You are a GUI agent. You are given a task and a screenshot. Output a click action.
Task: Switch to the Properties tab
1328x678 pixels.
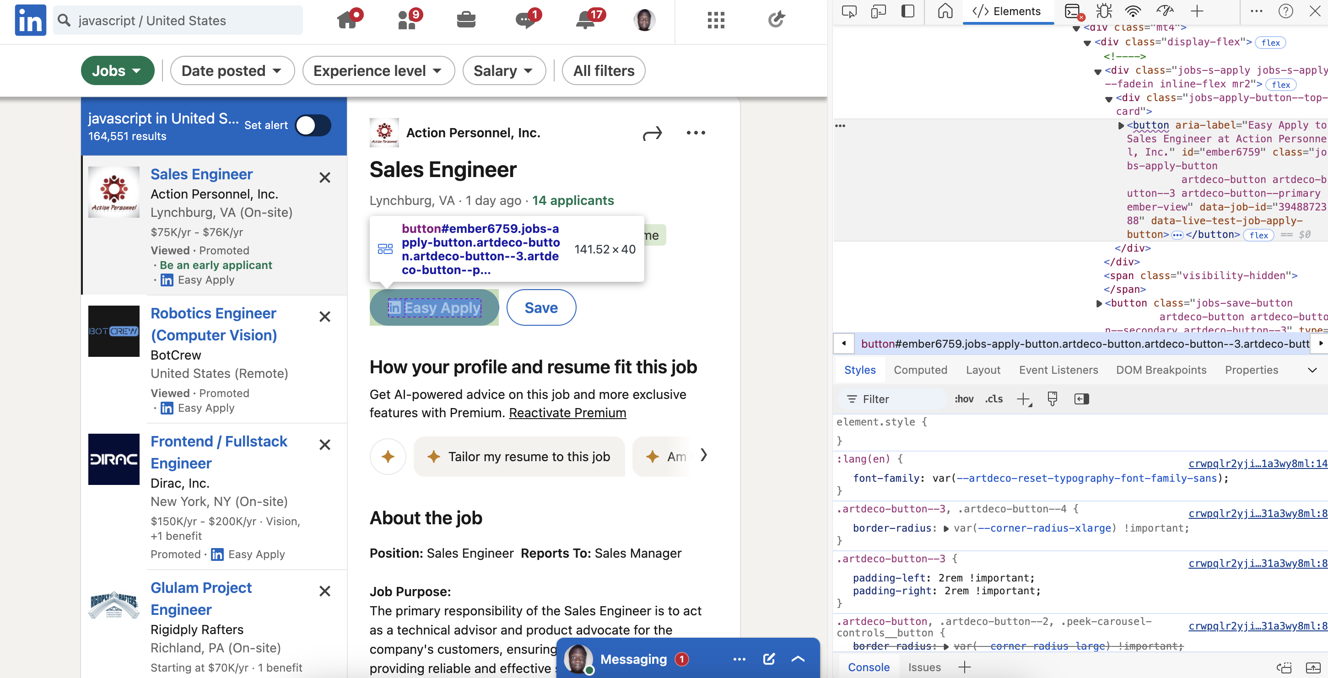(1251, 370)
